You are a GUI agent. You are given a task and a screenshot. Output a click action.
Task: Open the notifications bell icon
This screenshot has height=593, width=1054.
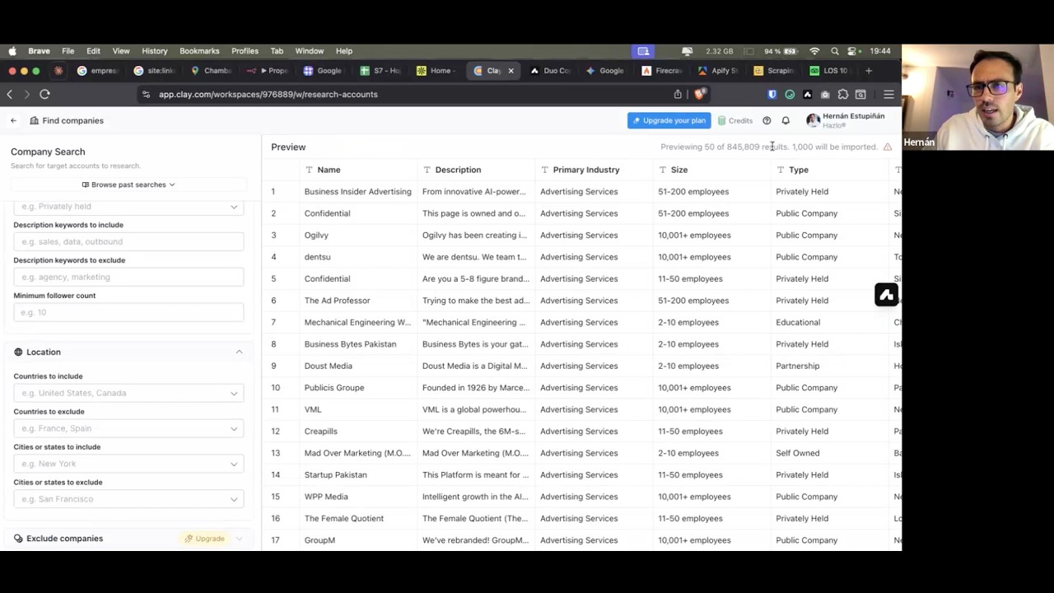786,120
